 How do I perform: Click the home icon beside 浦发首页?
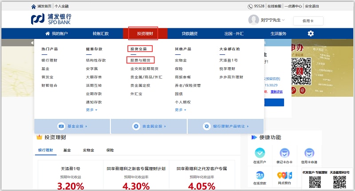click(x=34, y=7)
